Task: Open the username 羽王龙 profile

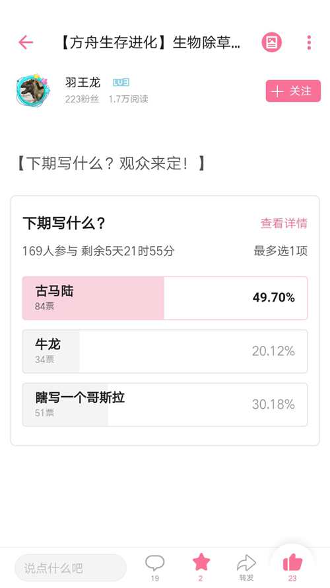Action: pos(82,82)
